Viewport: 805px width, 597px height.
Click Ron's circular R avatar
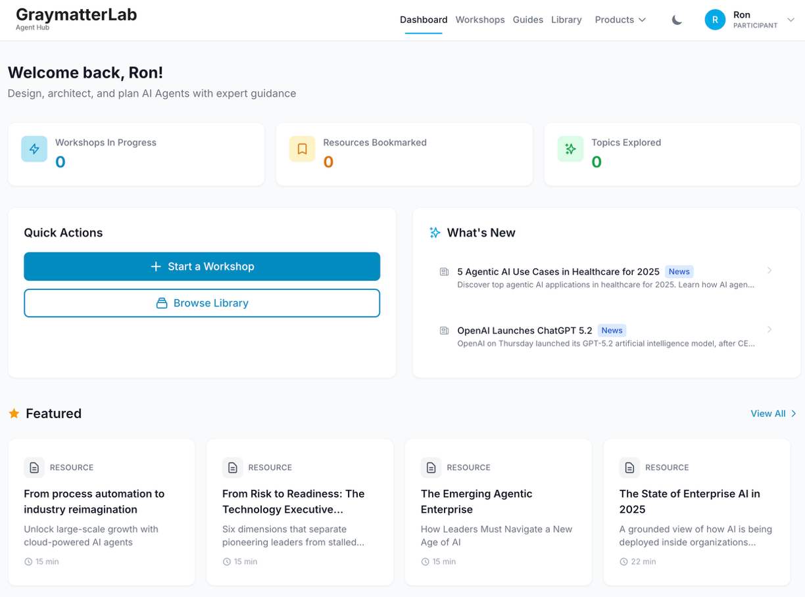[x=715, y=20]
